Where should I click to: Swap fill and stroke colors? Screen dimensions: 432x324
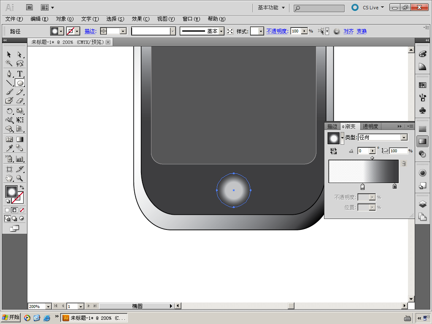(x=22, y=187)
